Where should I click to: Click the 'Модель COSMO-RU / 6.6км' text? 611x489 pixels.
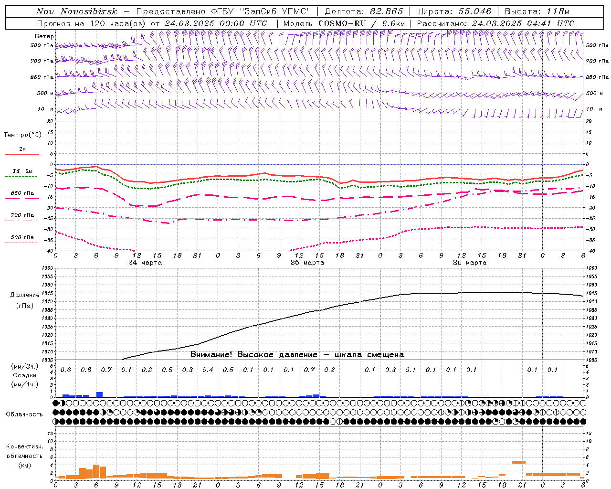(344, 23)
